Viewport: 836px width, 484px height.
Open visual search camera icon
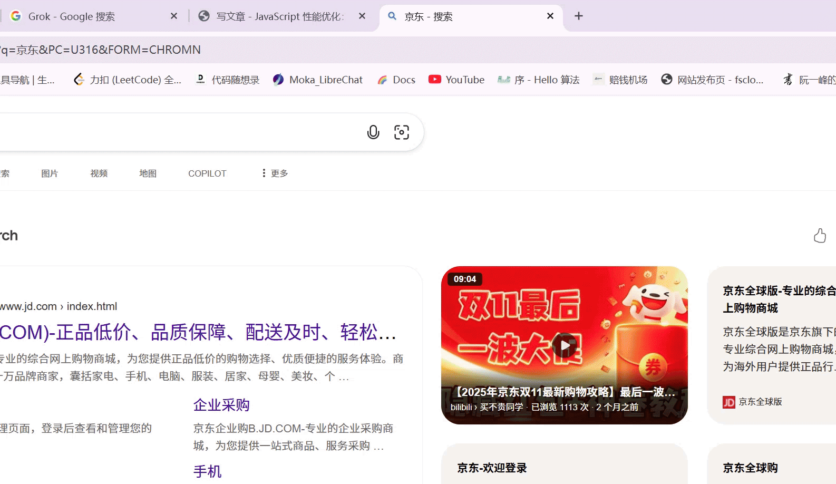(x=402, y=132)
